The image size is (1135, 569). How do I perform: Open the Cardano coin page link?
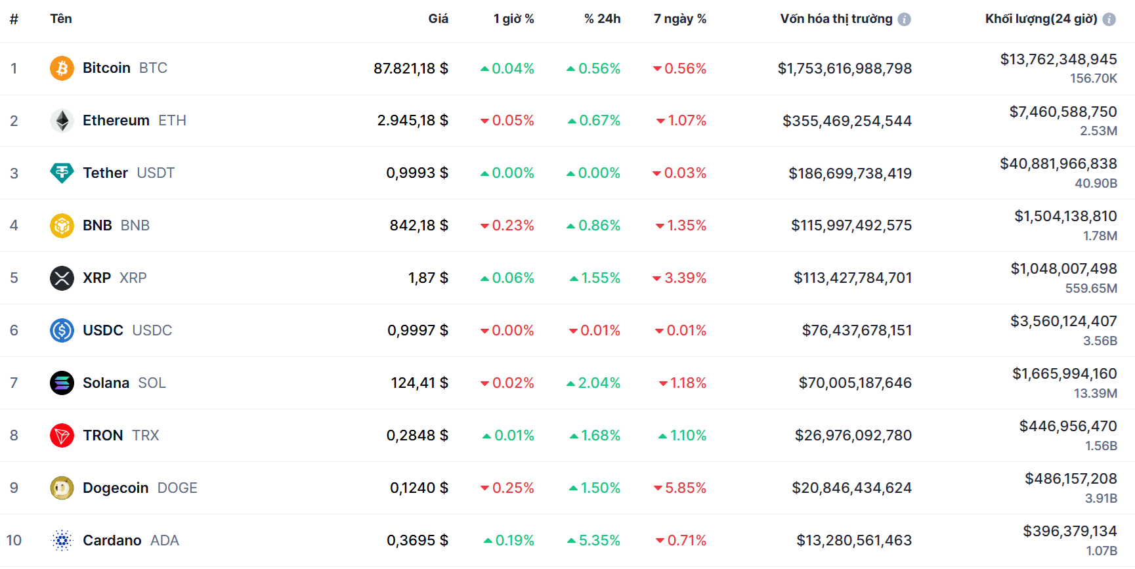click(131, 540)
